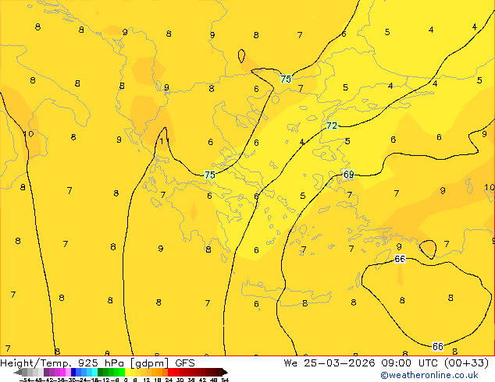Click the '54' scale label
Screen dimensions: 495x382
[x=225, y=380]
